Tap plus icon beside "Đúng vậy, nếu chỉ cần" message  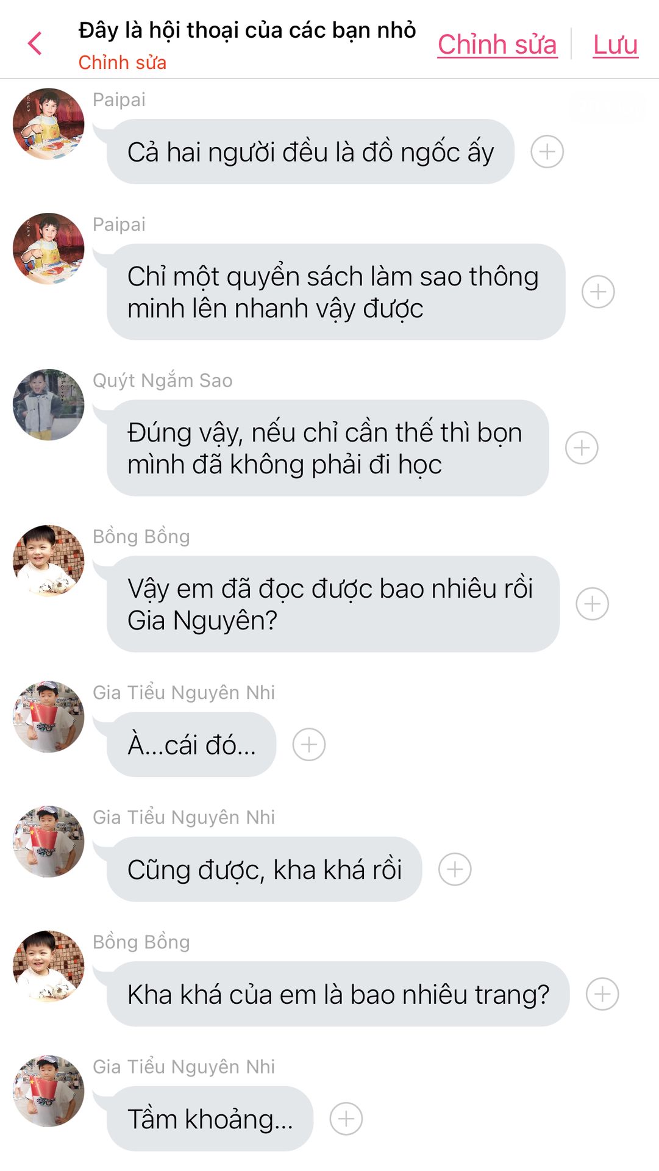coord(582,448)
